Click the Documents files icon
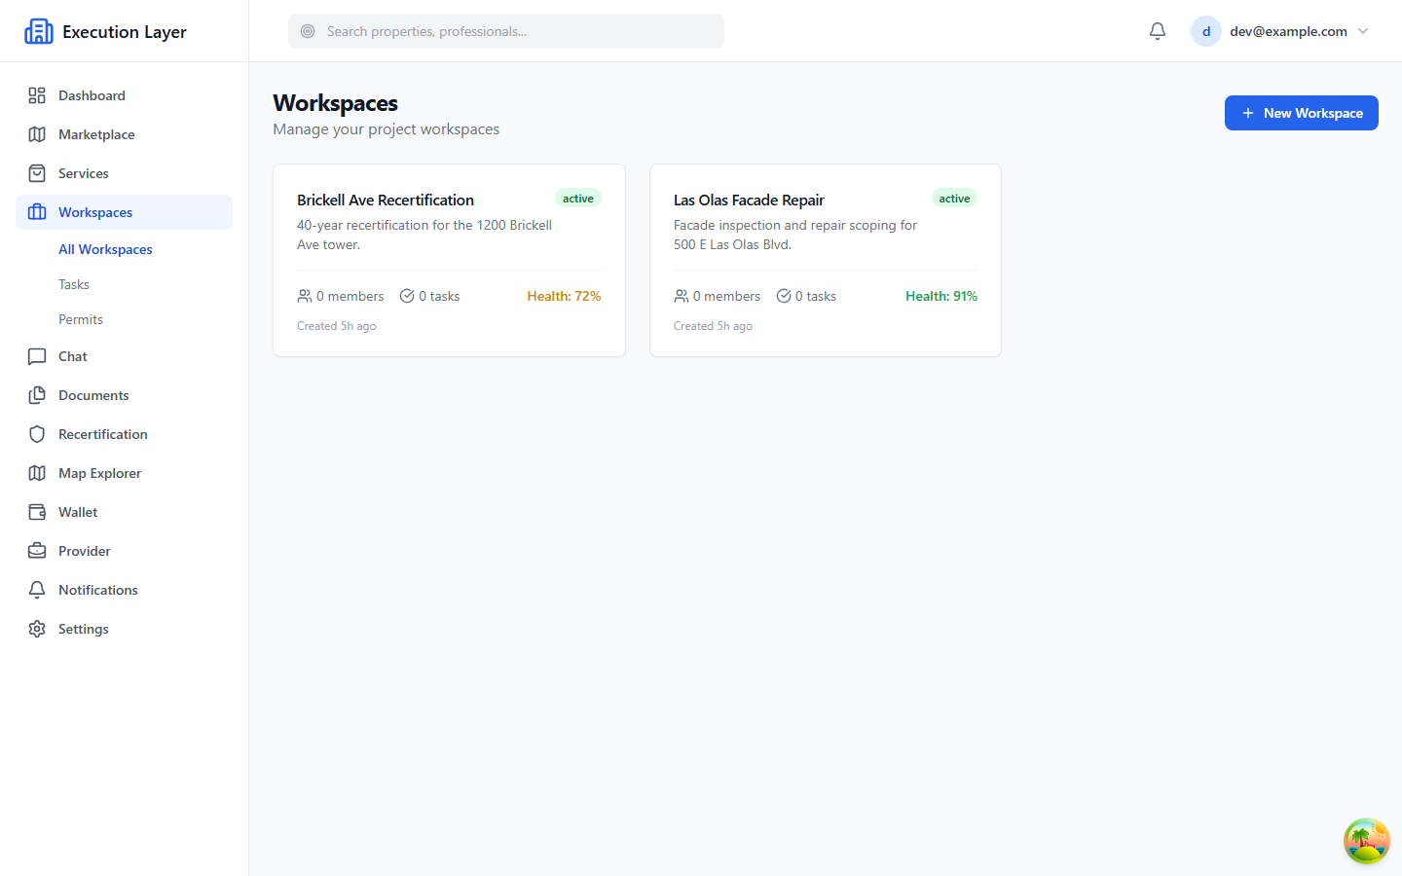 tap(37, 395)
